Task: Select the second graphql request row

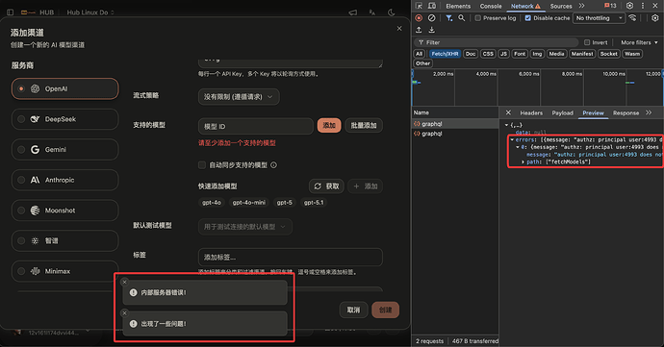Action: pyautogui.click(x=455, y=134)
